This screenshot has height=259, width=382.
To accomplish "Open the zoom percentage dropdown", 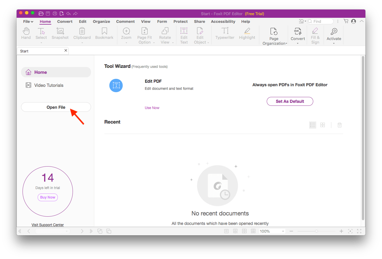I will [283, 231].
